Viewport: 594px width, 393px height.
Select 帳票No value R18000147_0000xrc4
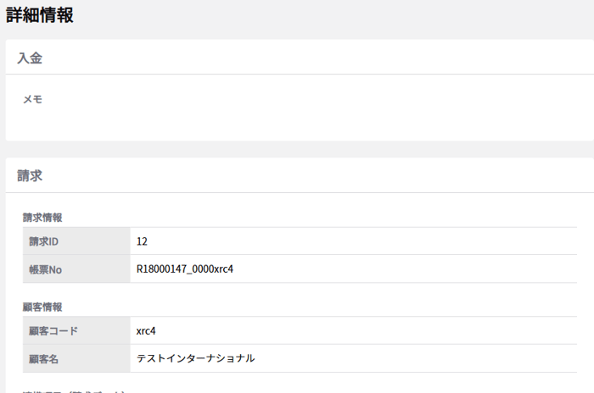pos(184,269)
